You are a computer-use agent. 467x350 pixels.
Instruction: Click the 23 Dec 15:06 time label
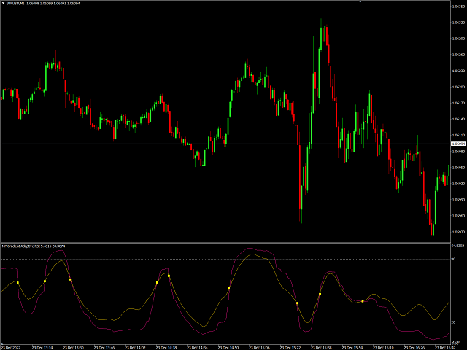(x=260, y=347)
